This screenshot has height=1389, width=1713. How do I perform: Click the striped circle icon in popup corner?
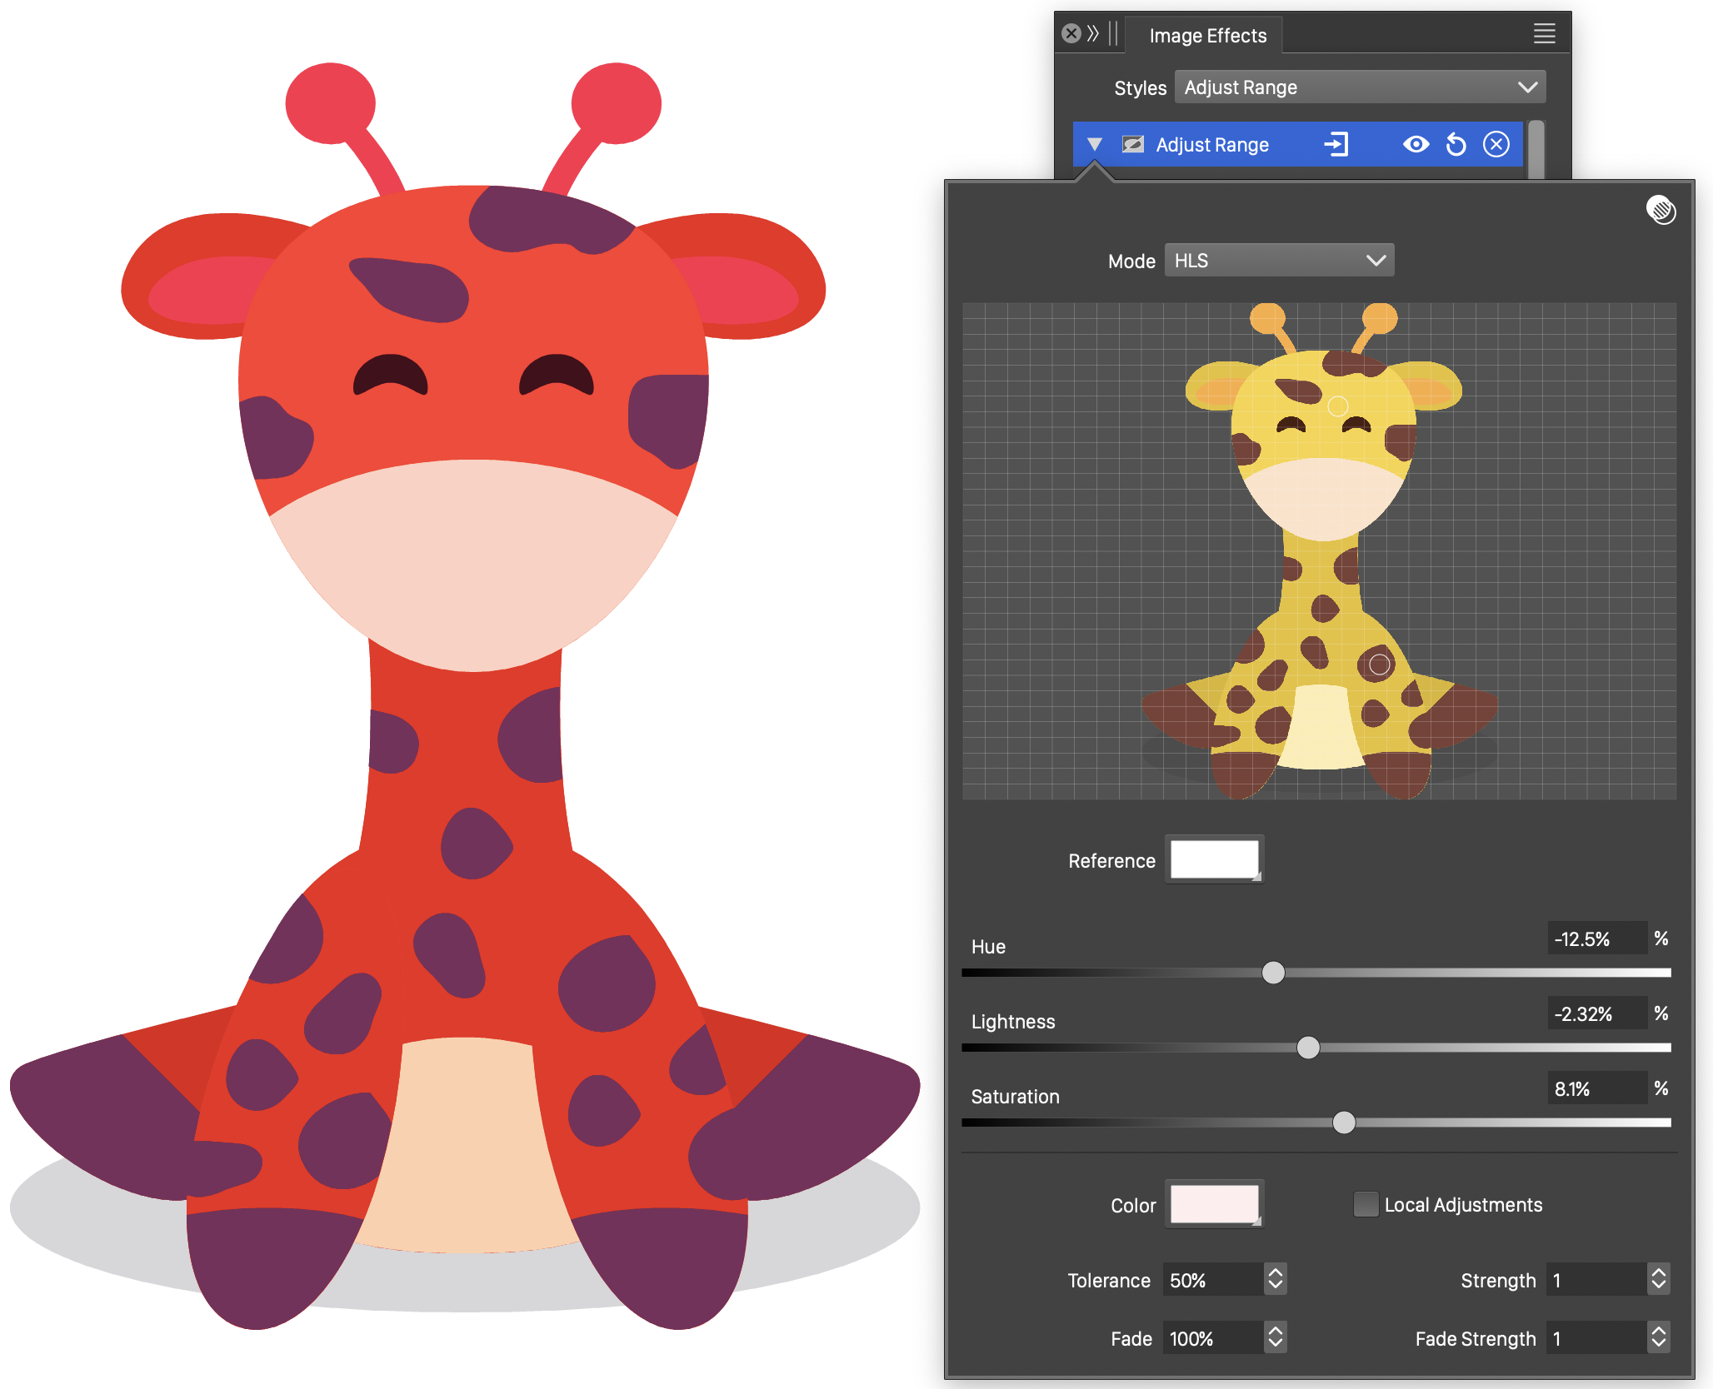click(x=1661, y=210)
